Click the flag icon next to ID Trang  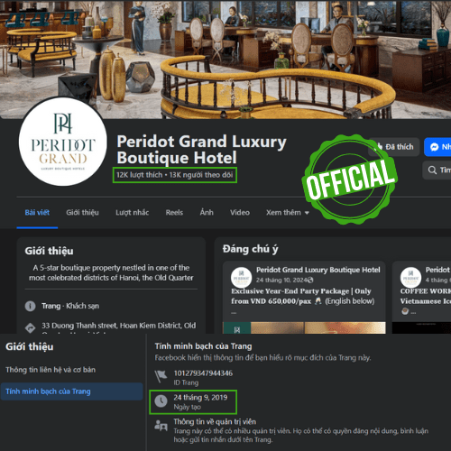coord(161,376)
